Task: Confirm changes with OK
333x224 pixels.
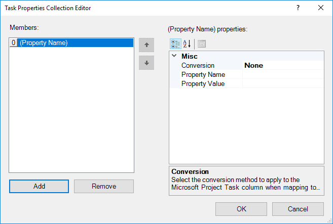Action: coord(241,209)
